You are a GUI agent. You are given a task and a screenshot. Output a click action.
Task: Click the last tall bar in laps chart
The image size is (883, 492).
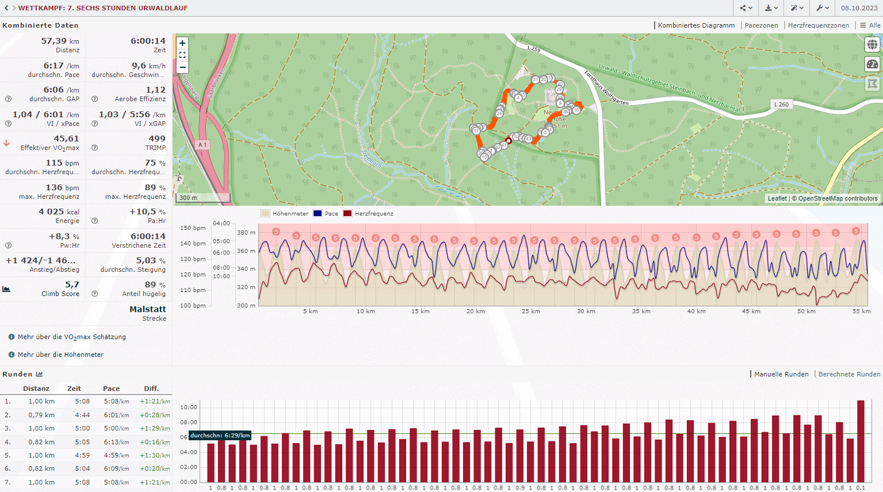coord(861,441)
